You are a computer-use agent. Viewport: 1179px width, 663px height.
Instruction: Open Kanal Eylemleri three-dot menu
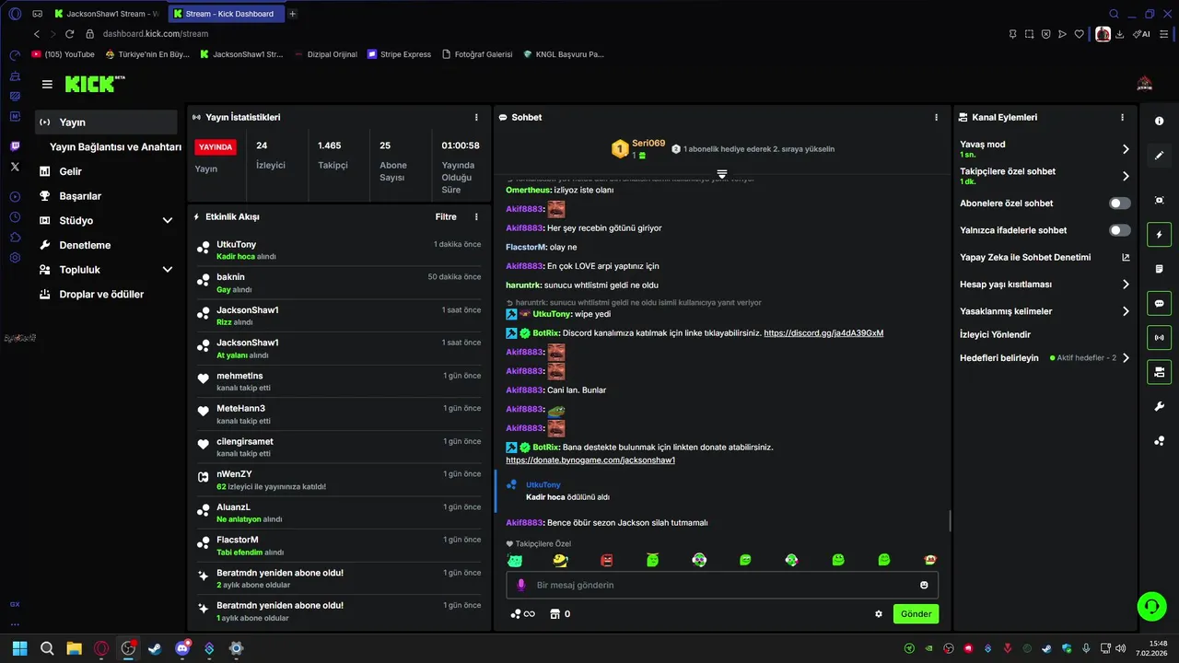pyautogui.click(x=1122, y=118)
